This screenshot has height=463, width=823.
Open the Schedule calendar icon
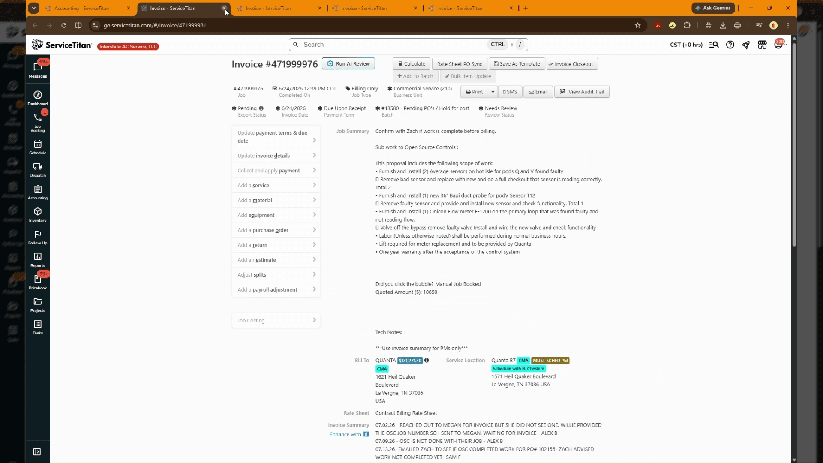38,147
